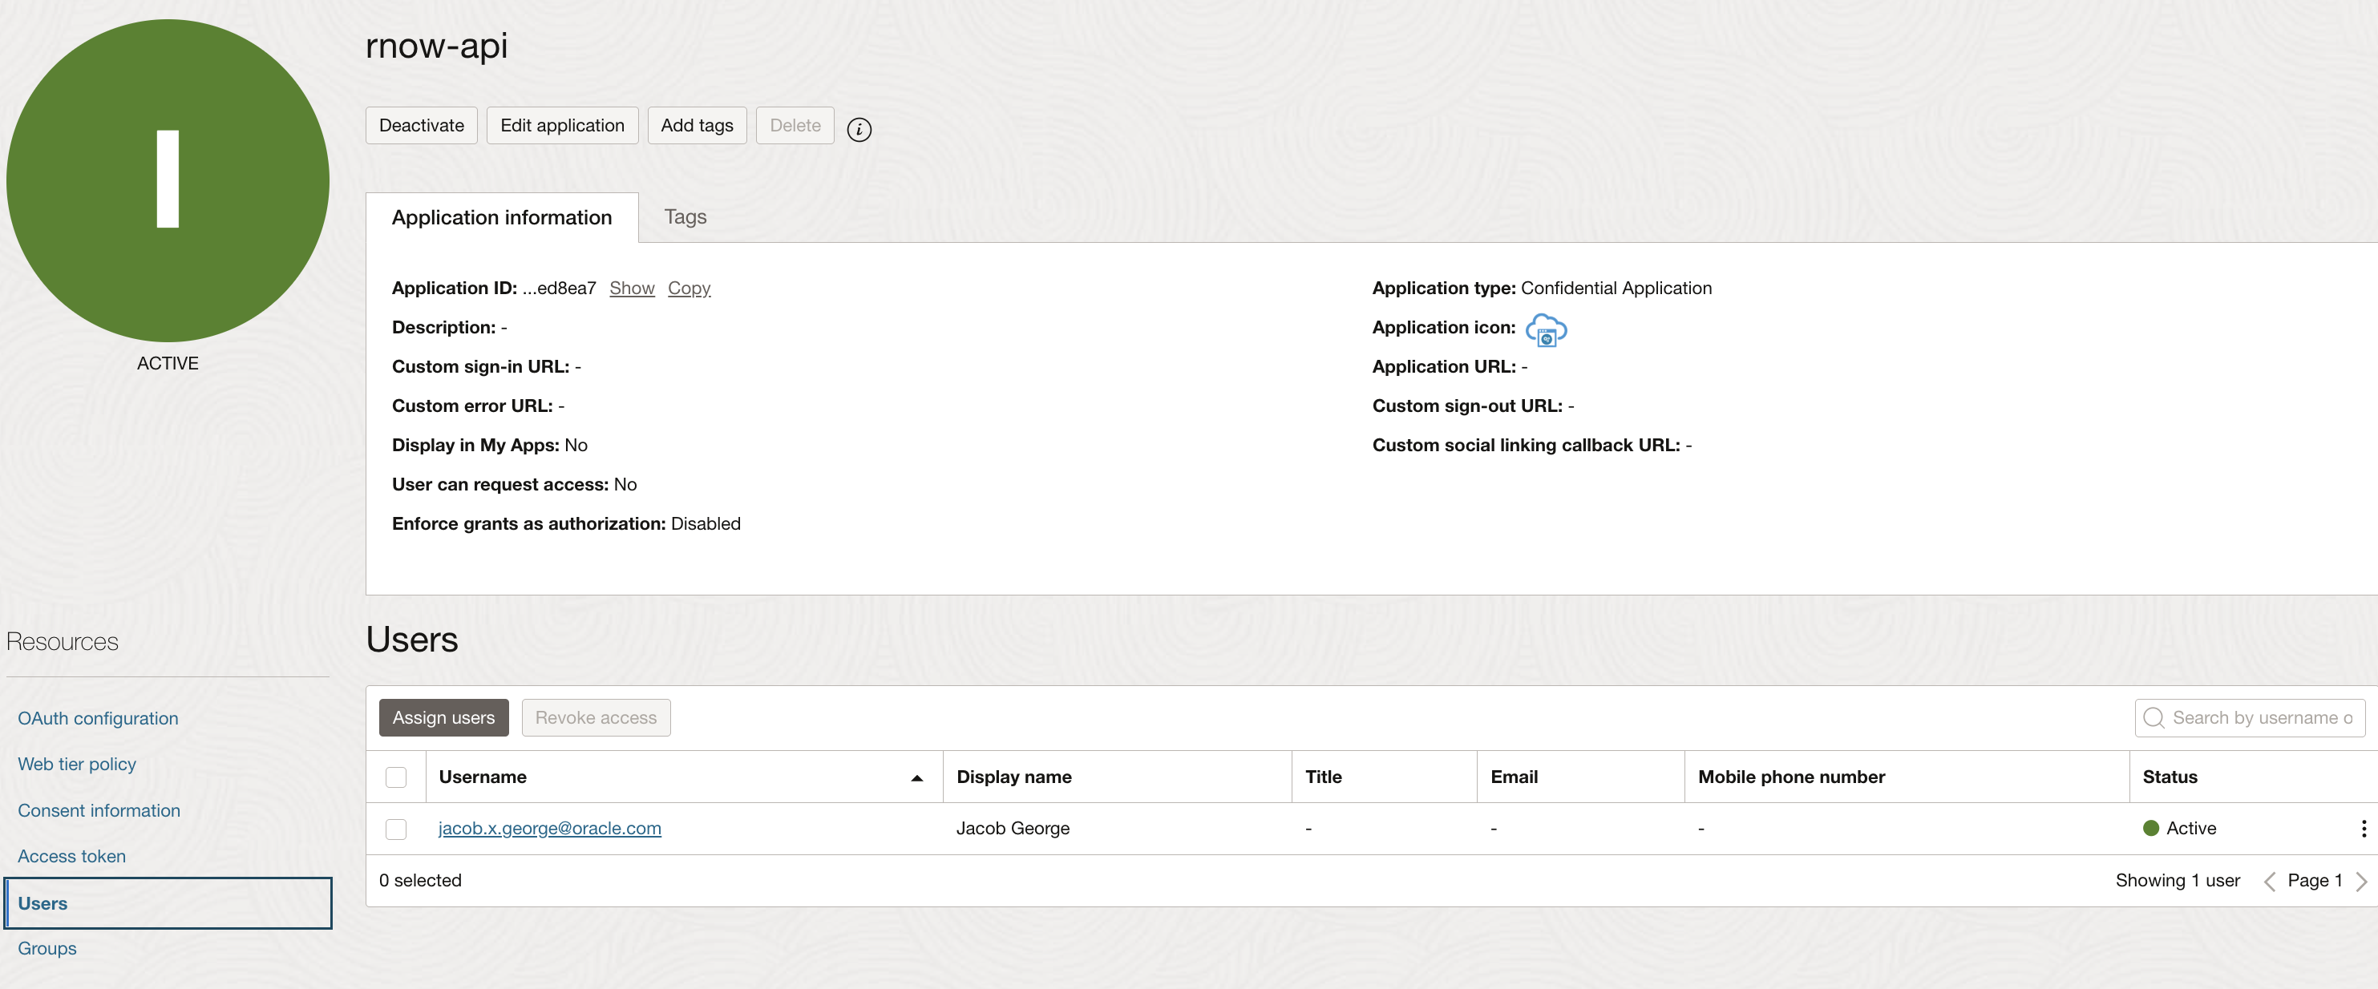Select the Application information tab
Viewport: 2378px width, 989px height.
coord(502,217)
